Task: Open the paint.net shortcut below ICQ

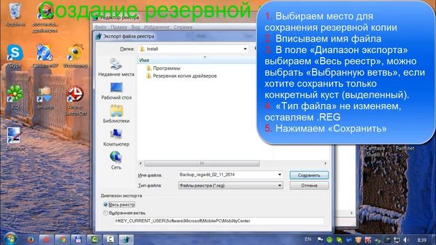Action: (15, 139)
